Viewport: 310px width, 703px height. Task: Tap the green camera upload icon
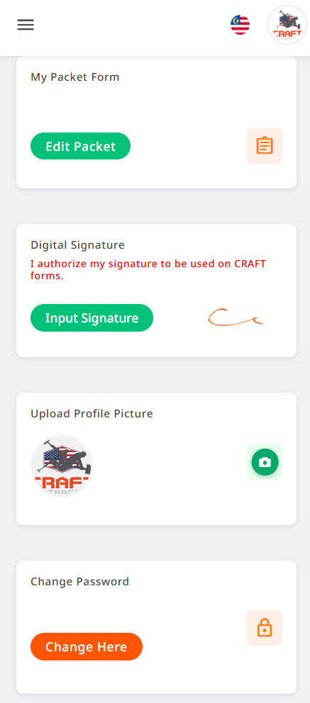coord(265,462)
